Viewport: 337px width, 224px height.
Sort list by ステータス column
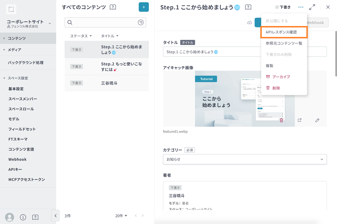[81, 36]
